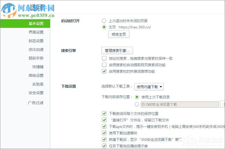Click the 管理搜索引擎 button

[117, 51]
